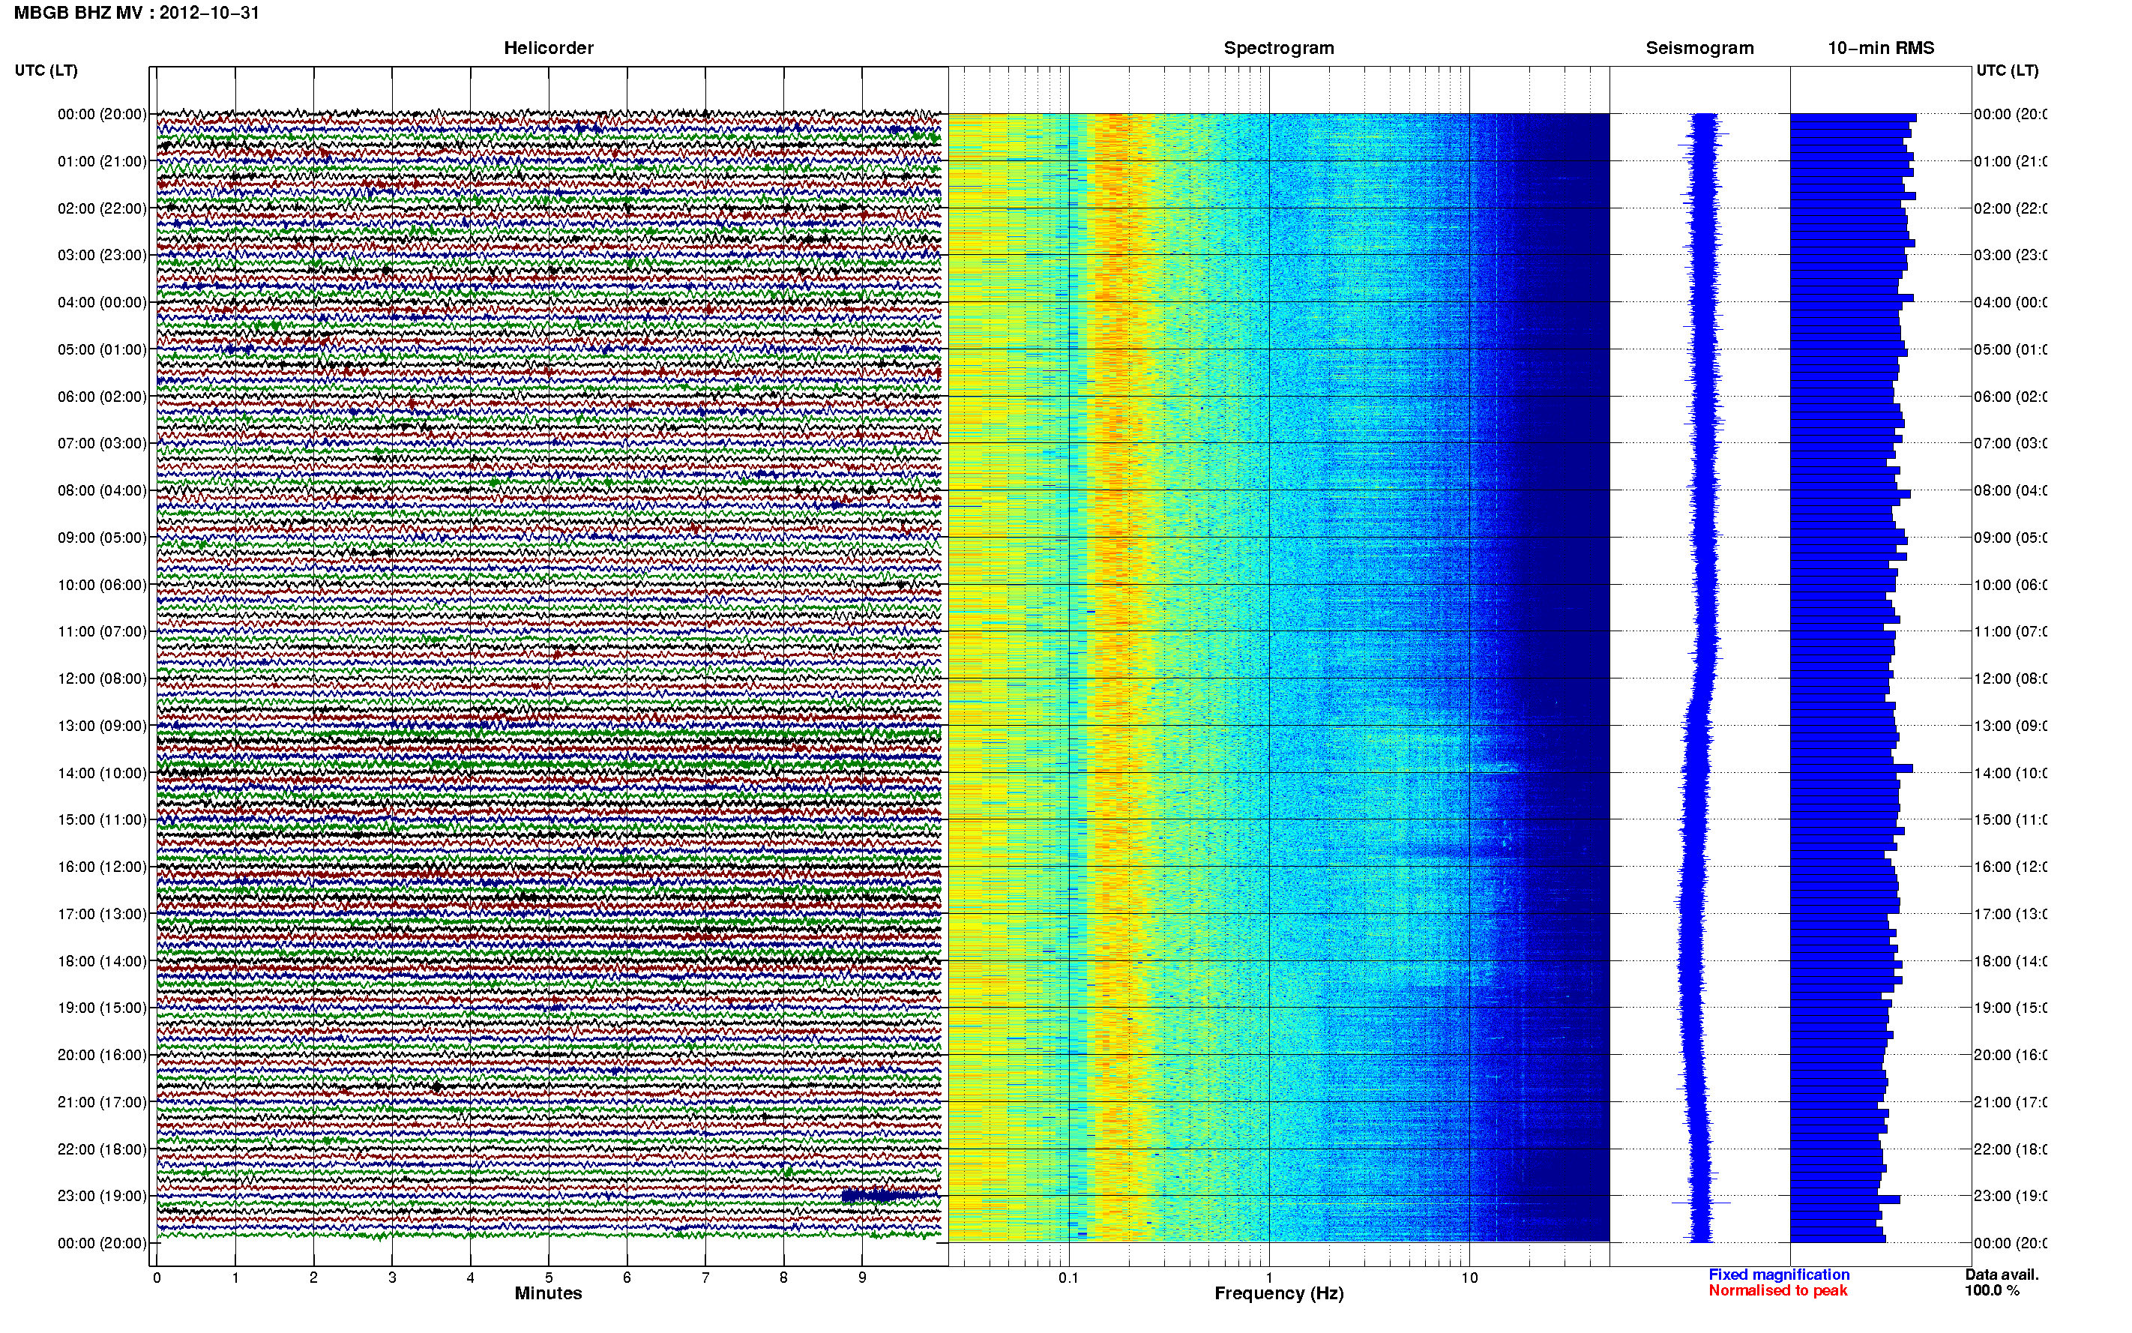Image resolution: width=2132 pixels, height=1333 pixels.
Task: Select the "0.1" frequency tick label
Action: click(1068, 1278)
